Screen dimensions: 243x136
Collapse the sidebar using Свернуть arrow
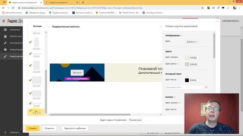pos(5,132)
